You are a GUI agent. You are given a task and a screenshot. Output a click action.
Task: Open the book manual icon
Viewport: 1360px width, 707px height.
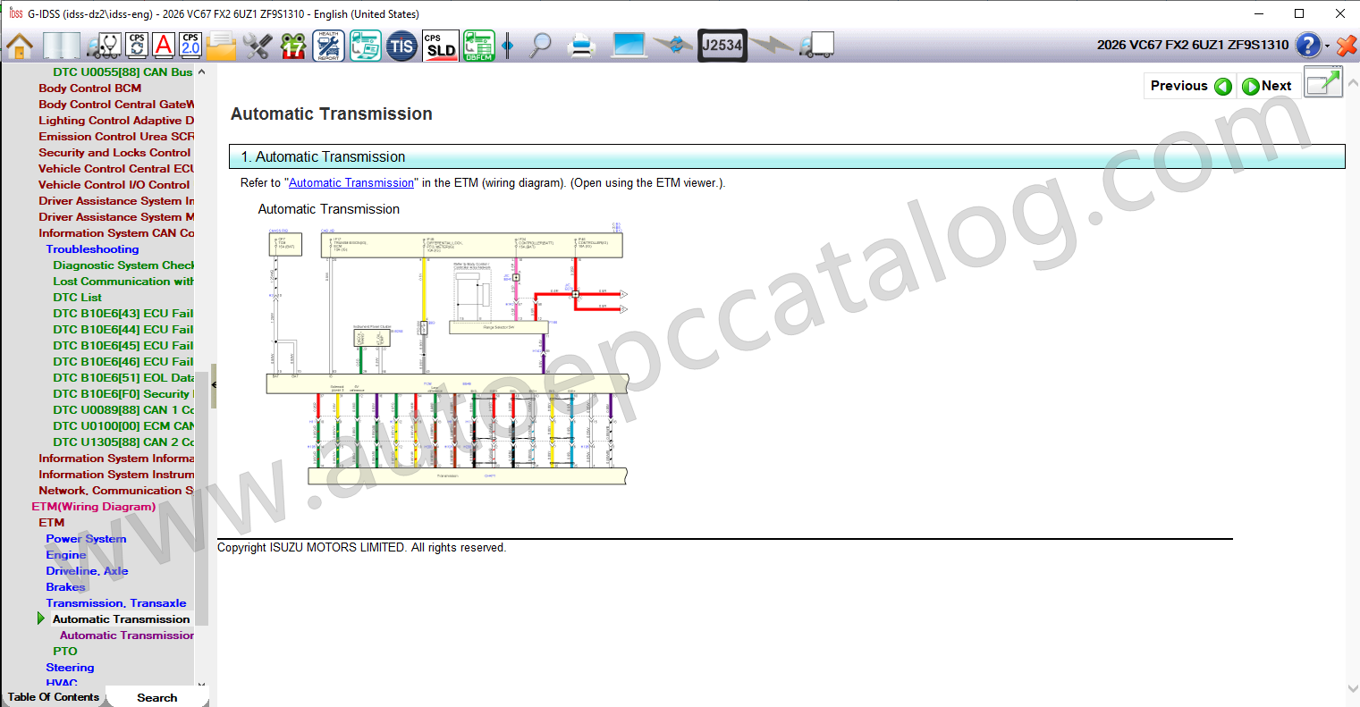tap(61, 46)
